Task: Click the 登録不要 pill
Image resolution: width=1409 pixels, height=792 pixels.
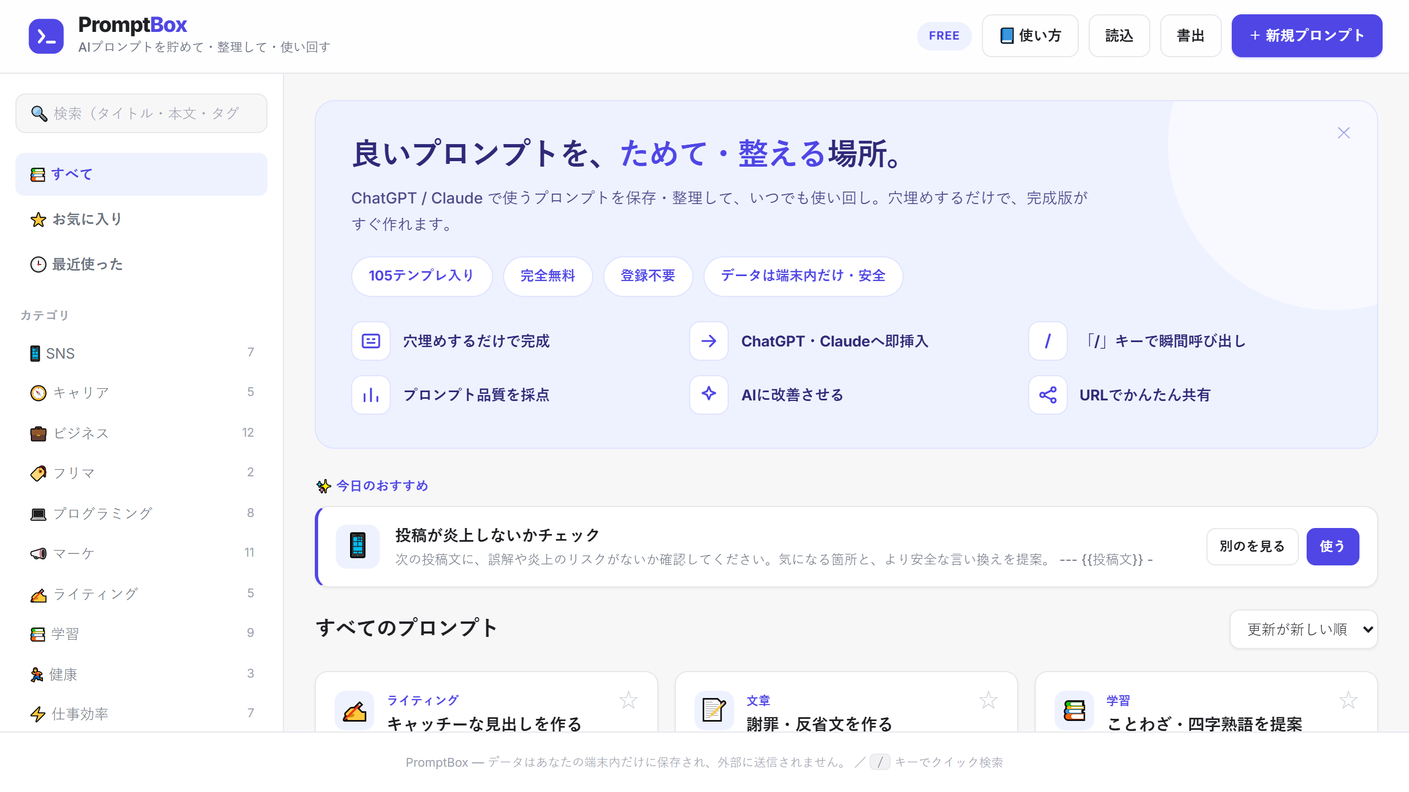Action: pyautogui.click(x=648, y=276)
